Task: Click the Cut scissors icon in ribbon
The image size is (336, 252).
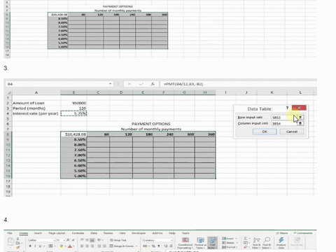Action: [x=17, y=239]
